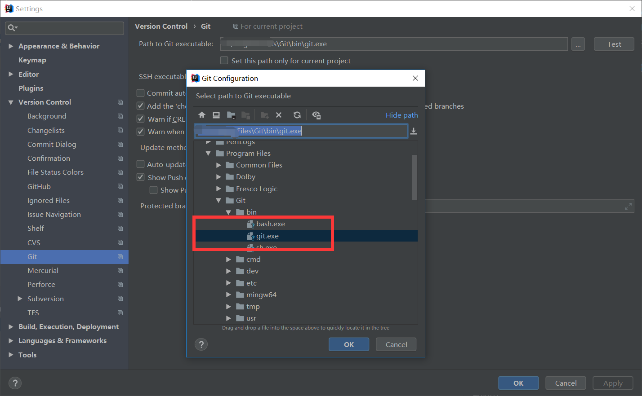
Task: Collapse the Program Files folder
Action: click(x=208, y=154)
